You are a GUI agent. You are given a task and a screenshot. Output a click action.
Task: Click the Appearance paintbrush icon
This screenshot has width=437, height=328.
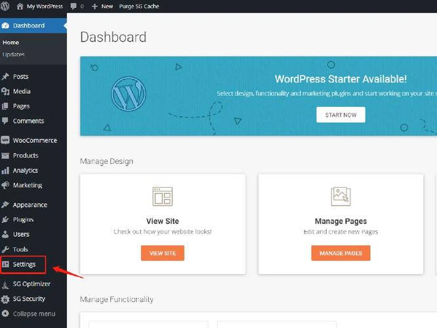tap(5, 205)
